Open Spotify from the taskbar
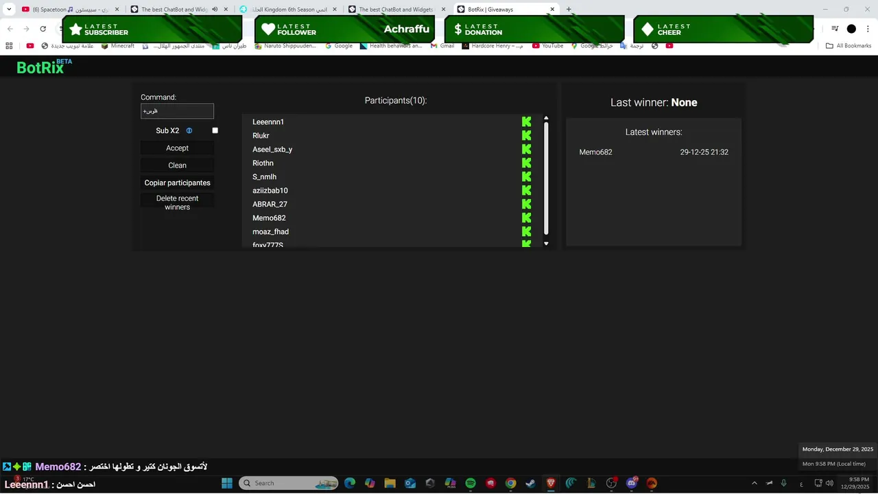Viewport: 878px width, 494px height. click(471, 483)
